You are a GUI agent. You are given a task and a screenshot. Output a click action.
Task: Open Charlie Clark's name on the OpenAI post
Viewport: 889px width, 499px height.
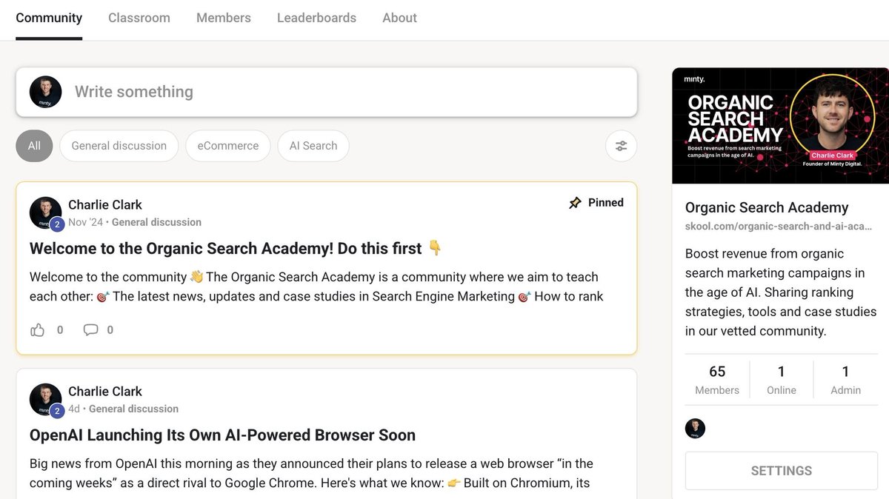tap(105, 392)
